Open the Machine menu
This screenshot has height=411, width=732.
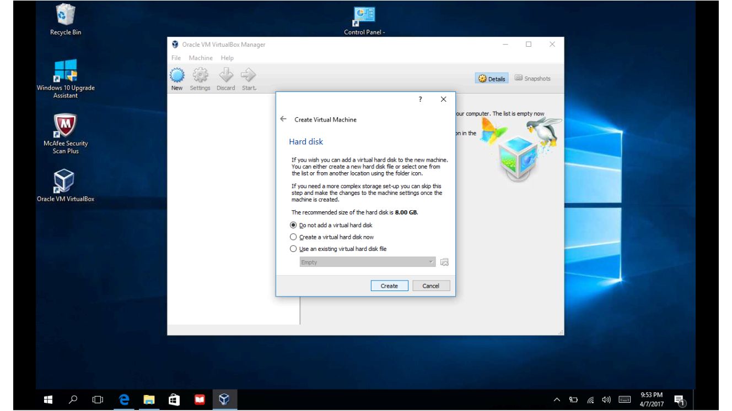[201, 58]
